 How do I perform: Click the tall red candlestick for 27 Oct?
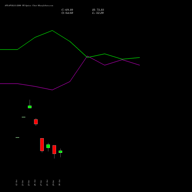(x=42, y=145)
